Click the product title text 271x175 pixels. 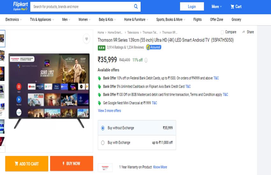pos(165,40)
